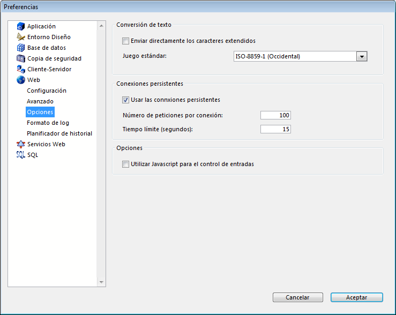Image resolution: width=396 pixels, height=315 pixels.
Task: Click the Base de datos icon
Action: click(x=21, y=48)
